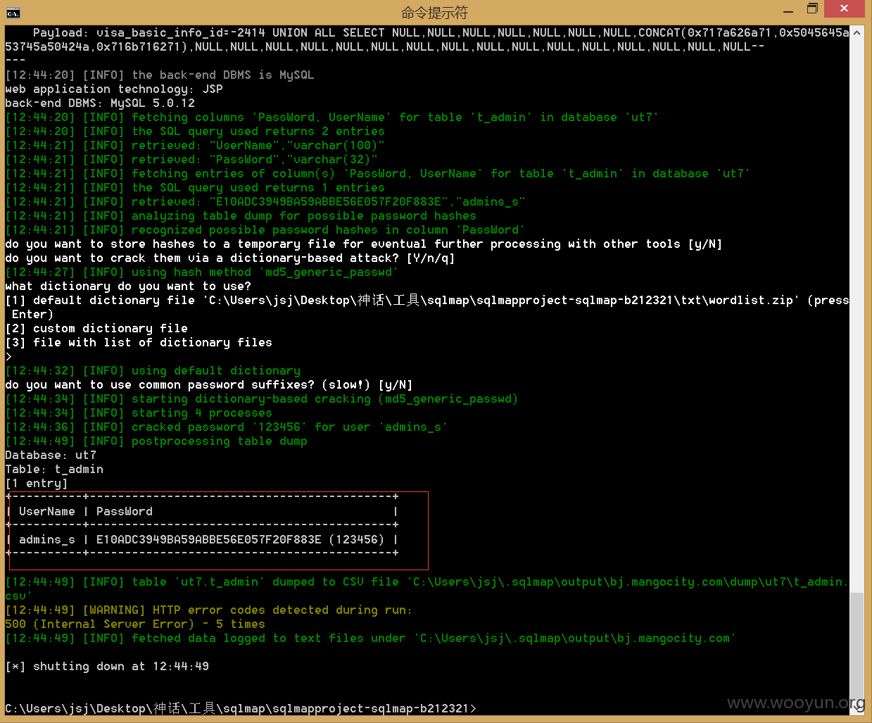The image size is (872, 723).
Task: Click 'shutting down at 12:44:49' line
Action: (107, 666)
